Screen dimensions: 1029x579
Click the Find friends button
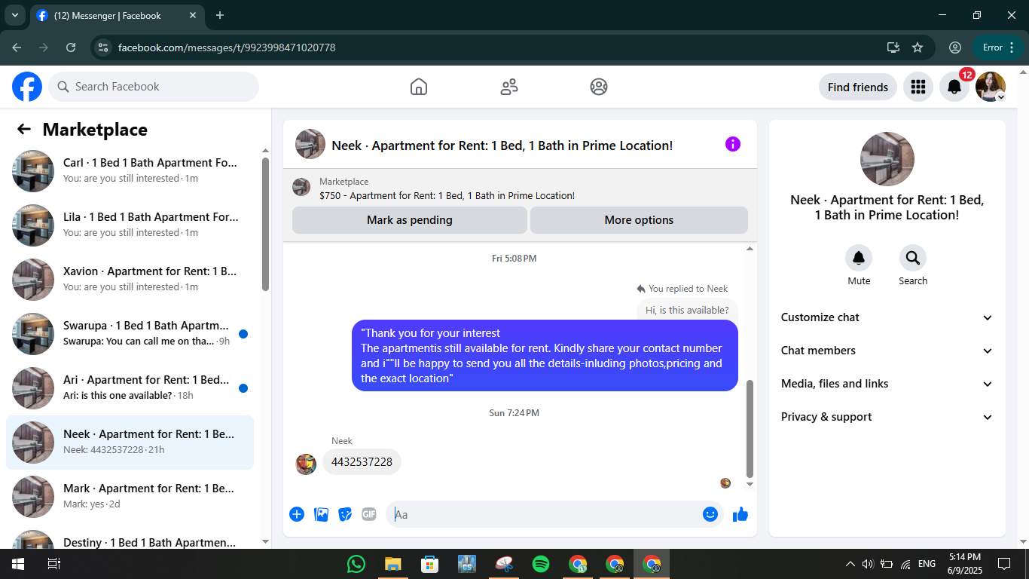click(858, 87)
